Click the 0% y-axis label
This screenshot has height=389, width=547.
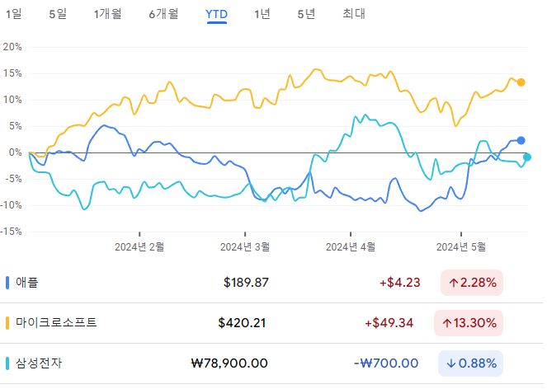(x=16, y=152)
